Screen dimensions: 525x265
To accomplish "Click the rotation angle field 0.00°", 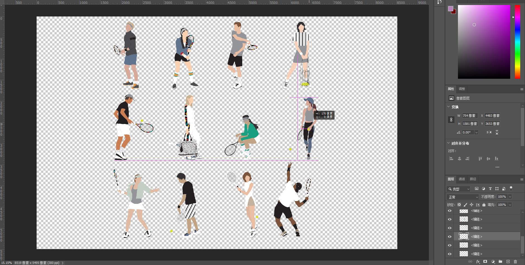I will coord(468,132).
